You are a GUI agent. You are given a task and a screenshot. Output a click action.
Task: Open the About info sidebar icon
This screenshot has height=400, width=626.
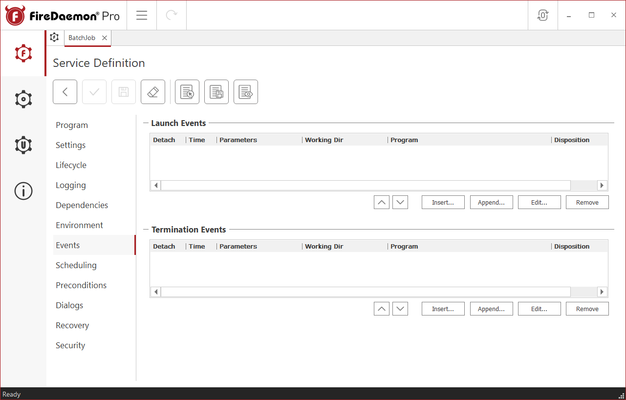click(23, 191)
